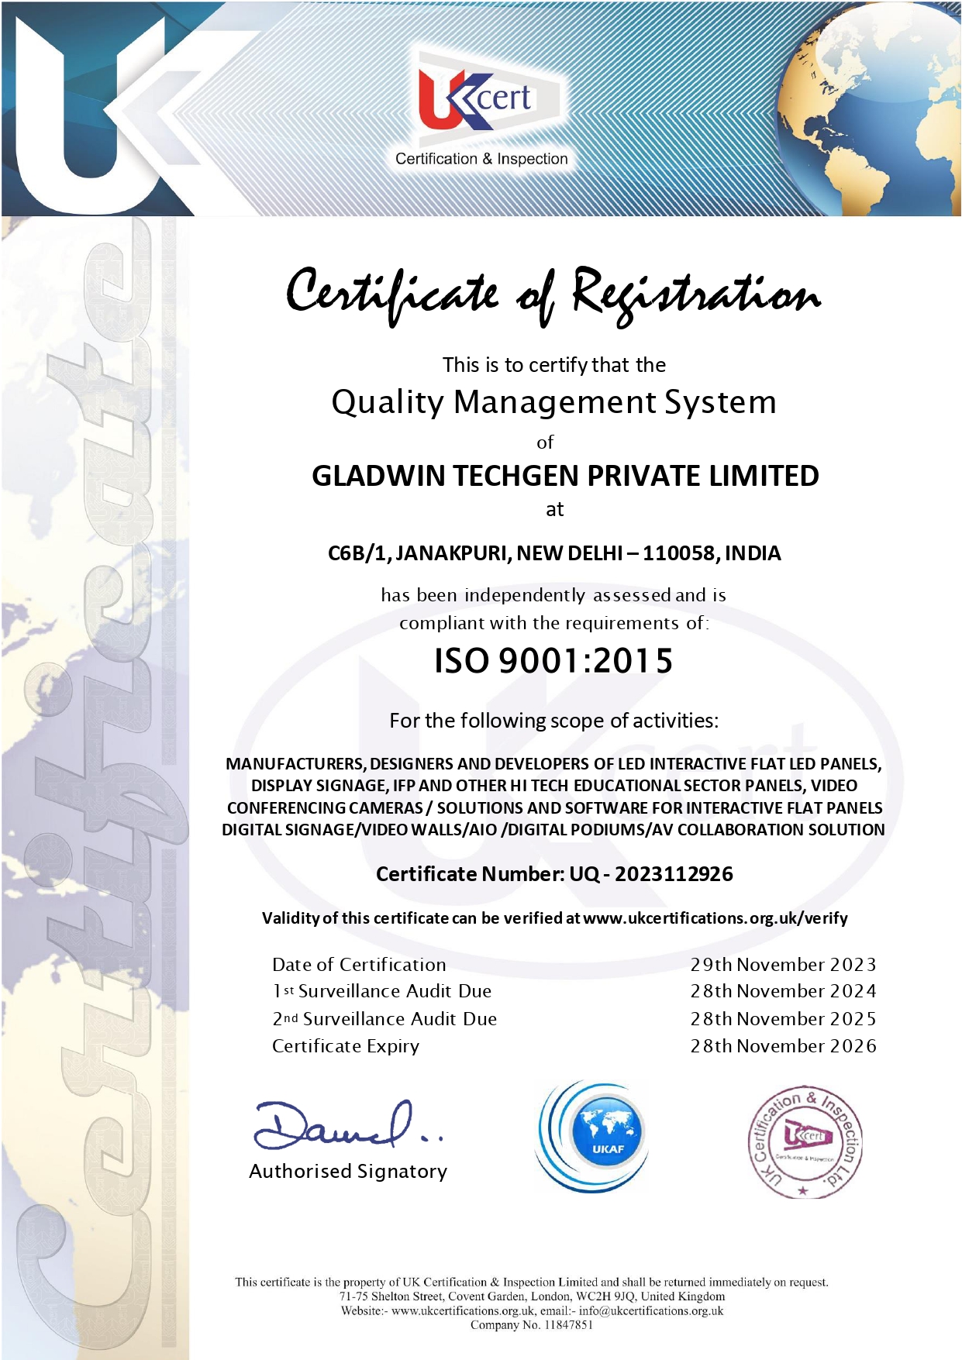The image size is (962, 1360).
Task: Select the company name GLADWIN TECHGEN PRIVATE LIMITED
Action: [x=565, y=476]
